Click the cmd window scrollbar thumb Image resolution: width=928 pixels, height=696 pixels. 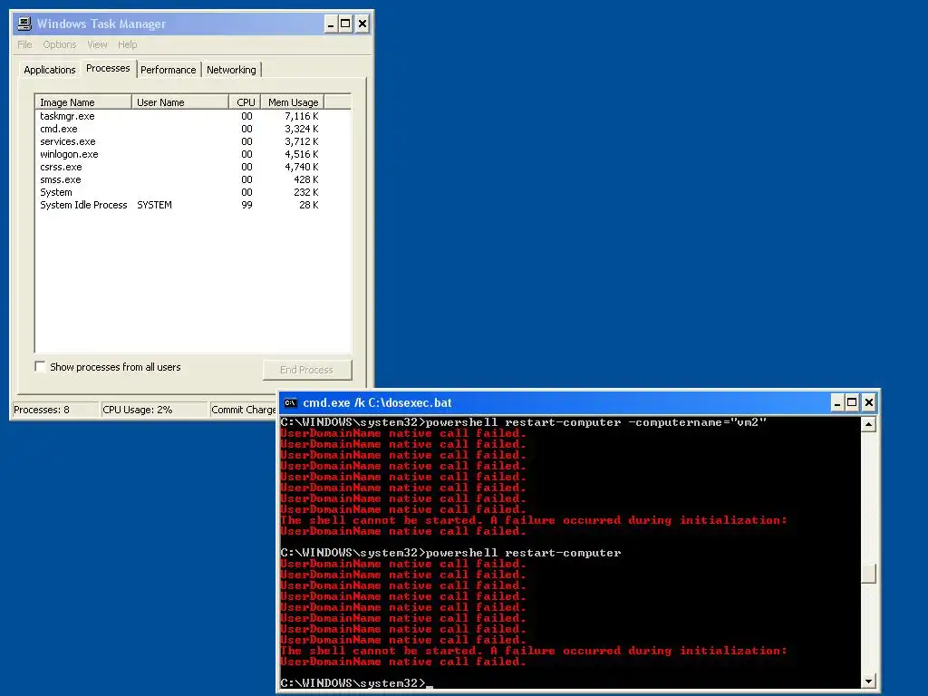click(x=868, y=574)
